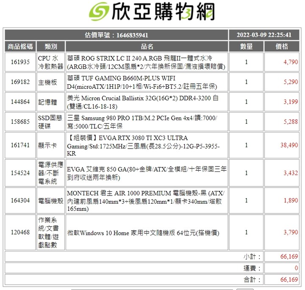
Task: Click the 品名 column header
Action: tap(147, 47)
